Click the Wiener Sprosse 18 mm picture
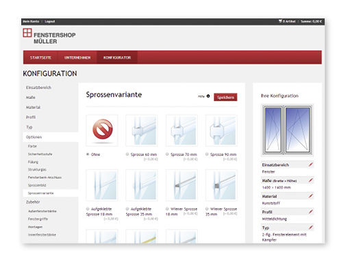This screenshot has width=350, height=254. (182, 185)
